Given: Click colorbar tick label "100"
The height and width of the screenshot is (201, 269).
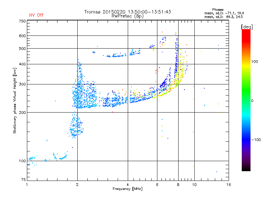Looking at the screenshot, I should click(x=255, y=62).
